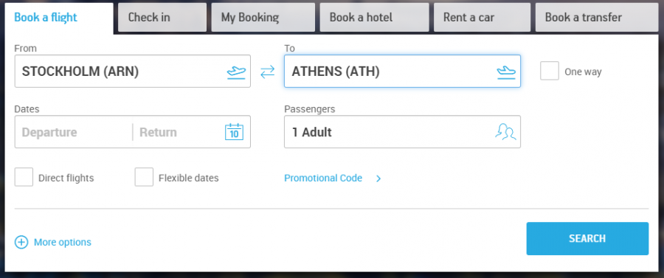Image resolution: width=664 pixels, height=278 pixels.
Task: Tick the One way checkbox
Action: pos(549,71)
